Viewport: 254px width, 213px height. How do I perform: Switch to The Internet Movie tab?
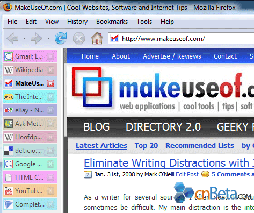30,97
